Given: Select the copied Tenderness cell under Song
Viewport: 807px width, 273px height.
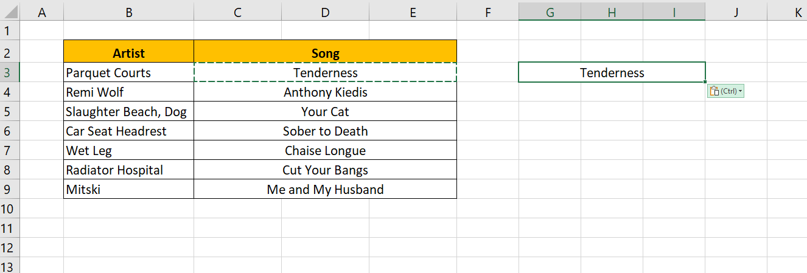Looking at the screenshot, I should pyautogui.click(x=325, y=73).
